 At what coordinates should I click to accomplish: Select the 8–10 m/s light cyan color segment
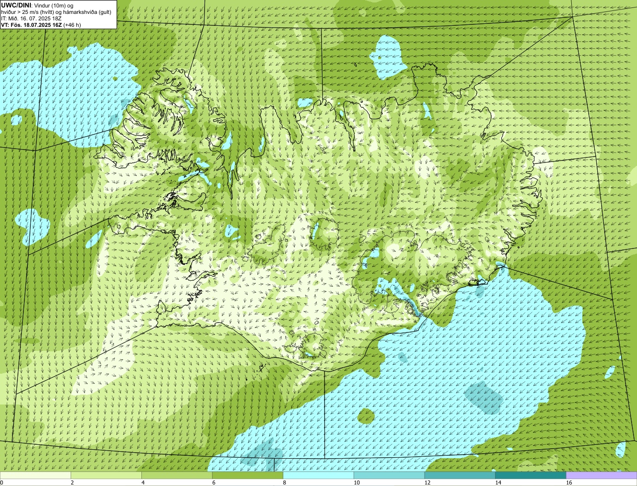pyautogui.click(x=318, y=475)
